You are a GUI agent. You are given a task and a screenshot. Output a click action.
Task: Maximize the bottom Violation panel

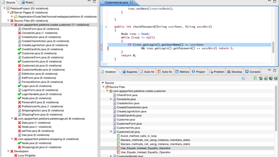[x=275, y=71]
